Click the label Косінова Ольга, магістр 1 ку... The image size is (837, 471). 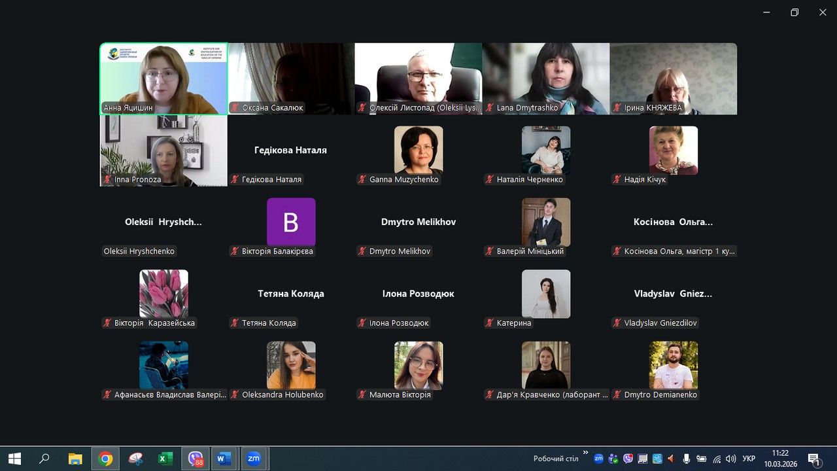coord(679,251)
